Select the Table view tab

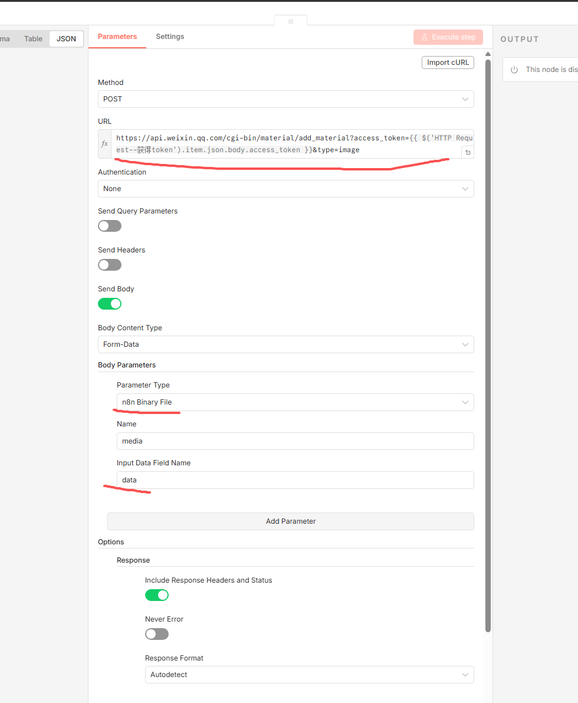click(x=33, y=39)
